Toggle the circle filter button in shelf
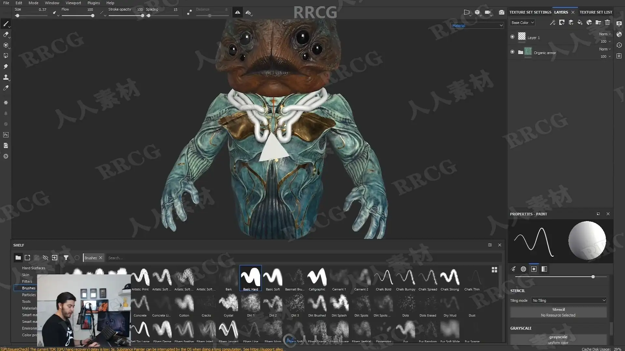 (x=77, y=258)
